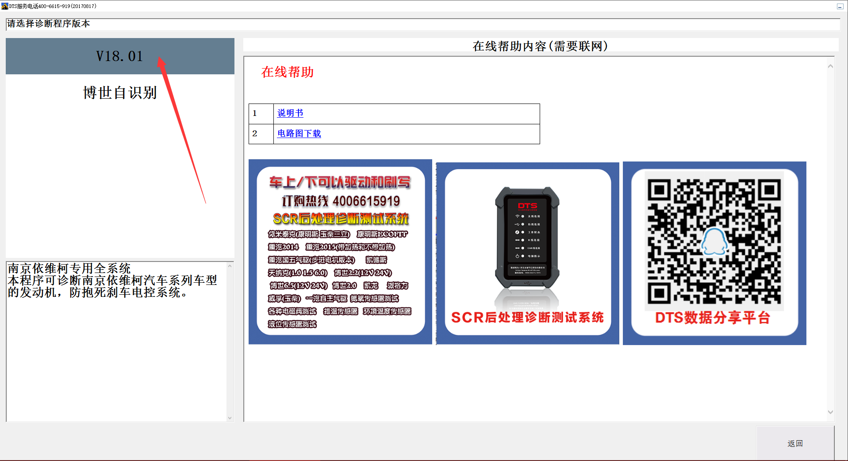Image resolution: width=848 pixels, height=461 pixels.
Task: Click row number 2 cell in help table
Action: [x=261, y=134]
